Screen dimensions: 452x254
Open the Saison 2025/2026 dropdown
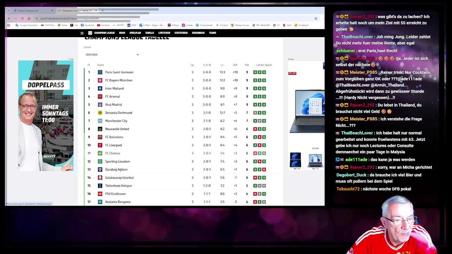click(x=112, y=54)
